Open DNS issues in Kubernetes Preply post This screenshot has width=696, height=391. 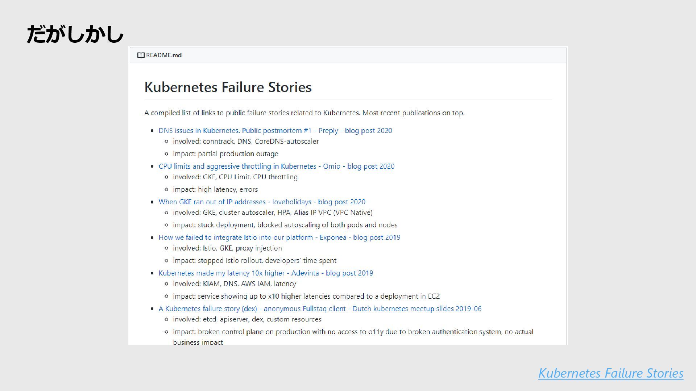(x=275, y=131)
